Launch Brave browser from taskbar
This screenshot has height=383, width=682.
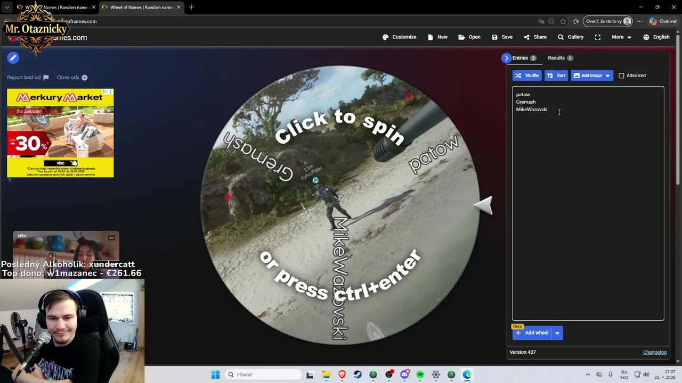coord(342,374)
